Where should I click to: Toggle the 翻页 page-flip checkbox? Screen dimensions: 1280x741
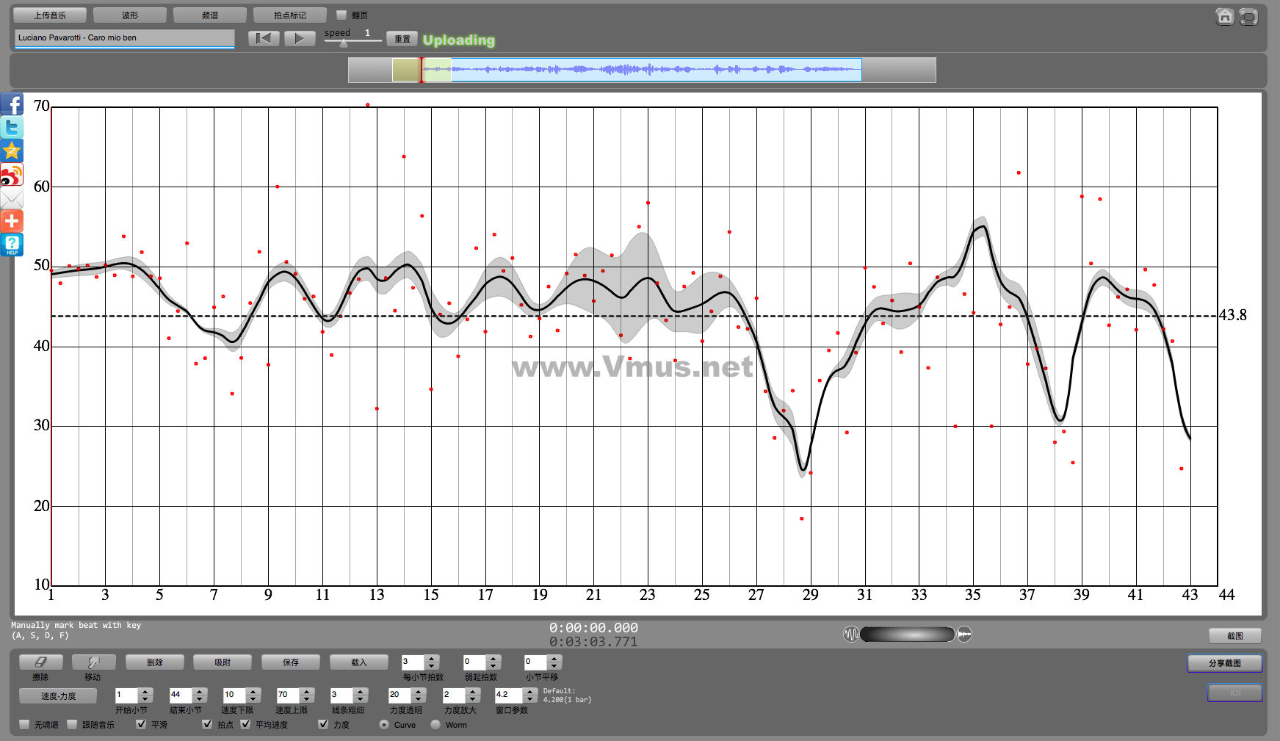point(341,15)
